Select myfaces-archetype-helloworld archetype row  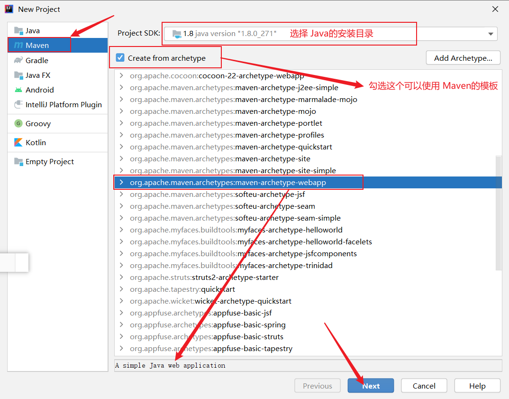(x=308, y=230)
